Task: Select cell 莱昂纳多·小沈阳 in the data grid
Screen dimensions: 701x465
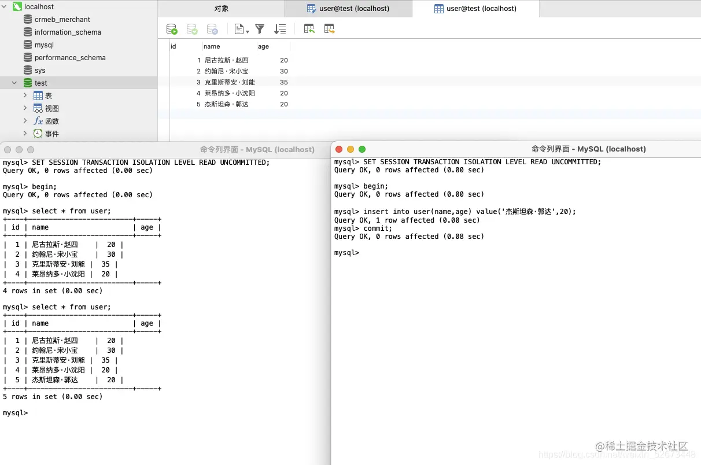Action: coord(230,93)
